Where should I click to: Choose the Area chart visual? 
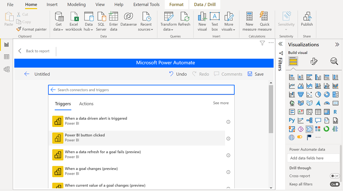[301, 86]
